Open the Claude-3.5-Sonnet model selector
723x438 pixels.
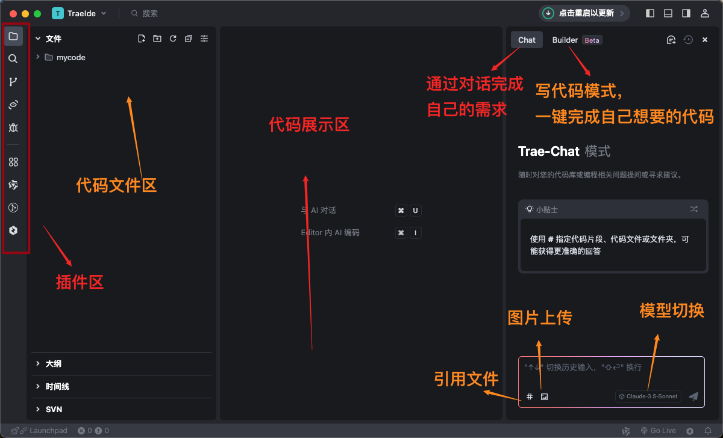648,396
